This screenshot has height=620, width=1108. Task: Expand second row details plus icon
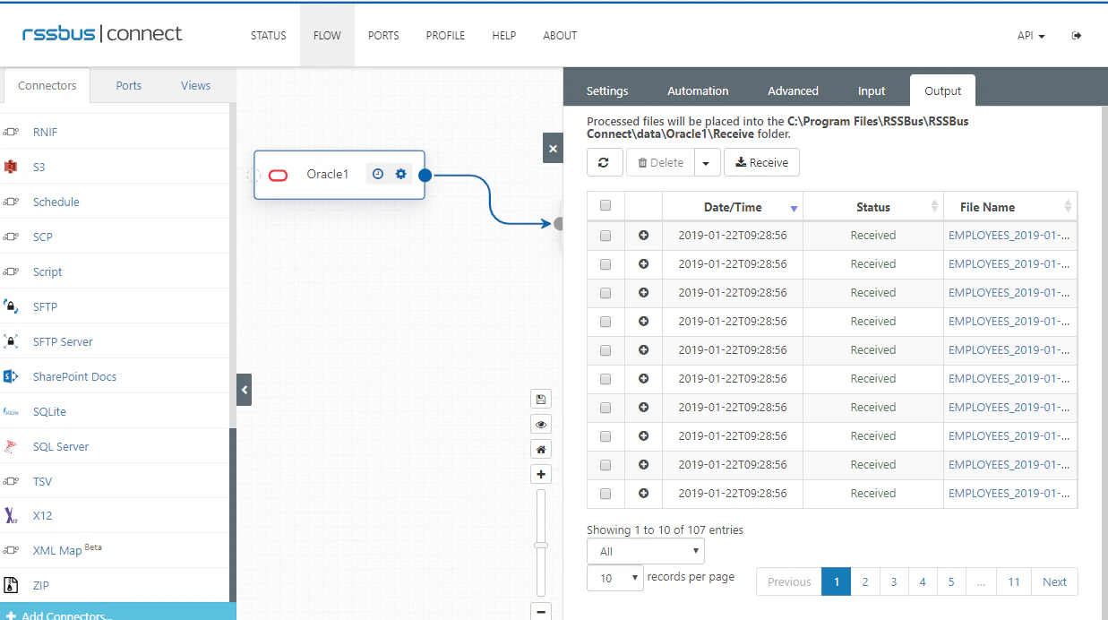point(643,264)
